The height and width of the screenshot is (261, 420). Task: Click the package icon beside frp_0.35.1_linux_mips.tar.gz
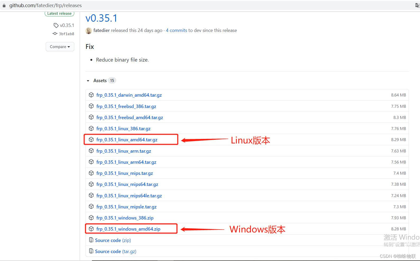pos(91,173)
